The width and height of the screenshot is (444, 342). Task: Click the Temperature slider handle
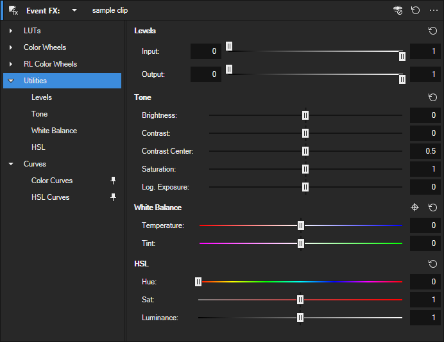301,225
